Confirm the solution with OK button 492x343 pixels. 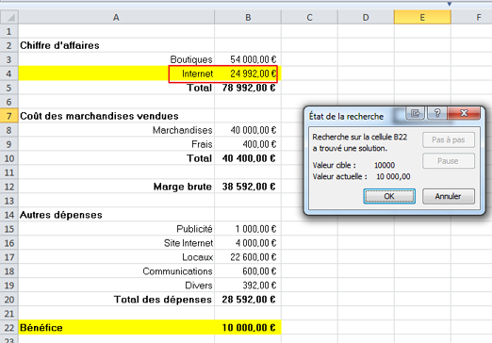(x=389, y=196)
